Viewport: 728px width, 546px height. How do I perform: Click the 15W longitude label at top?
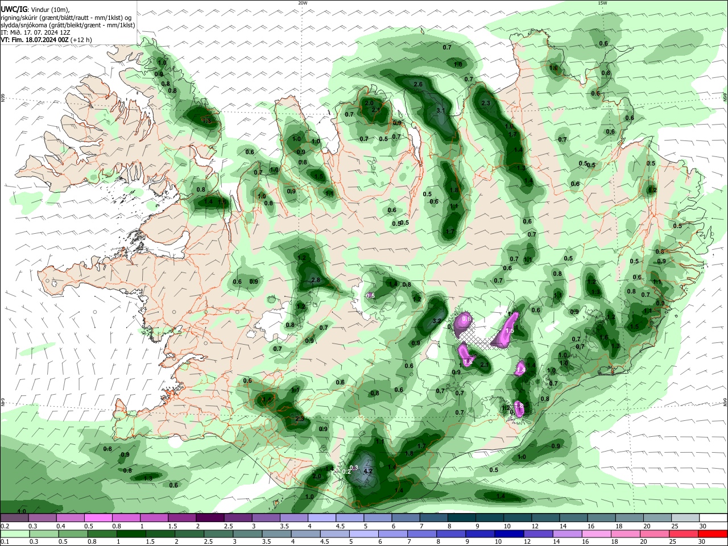[x=602, y=3]
